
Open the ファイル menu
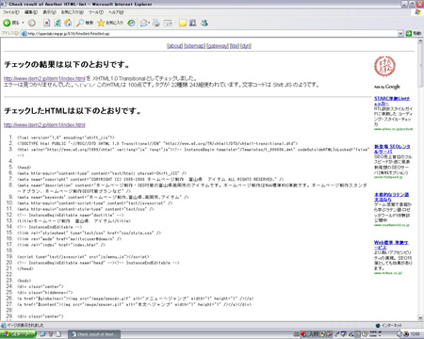coord(11,12)
